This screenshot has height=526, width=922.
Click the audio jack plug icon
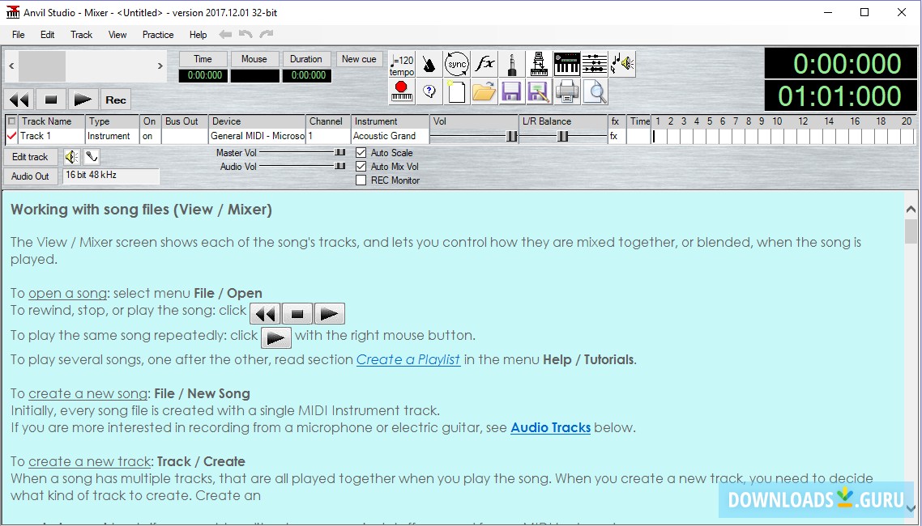[511, 64]
